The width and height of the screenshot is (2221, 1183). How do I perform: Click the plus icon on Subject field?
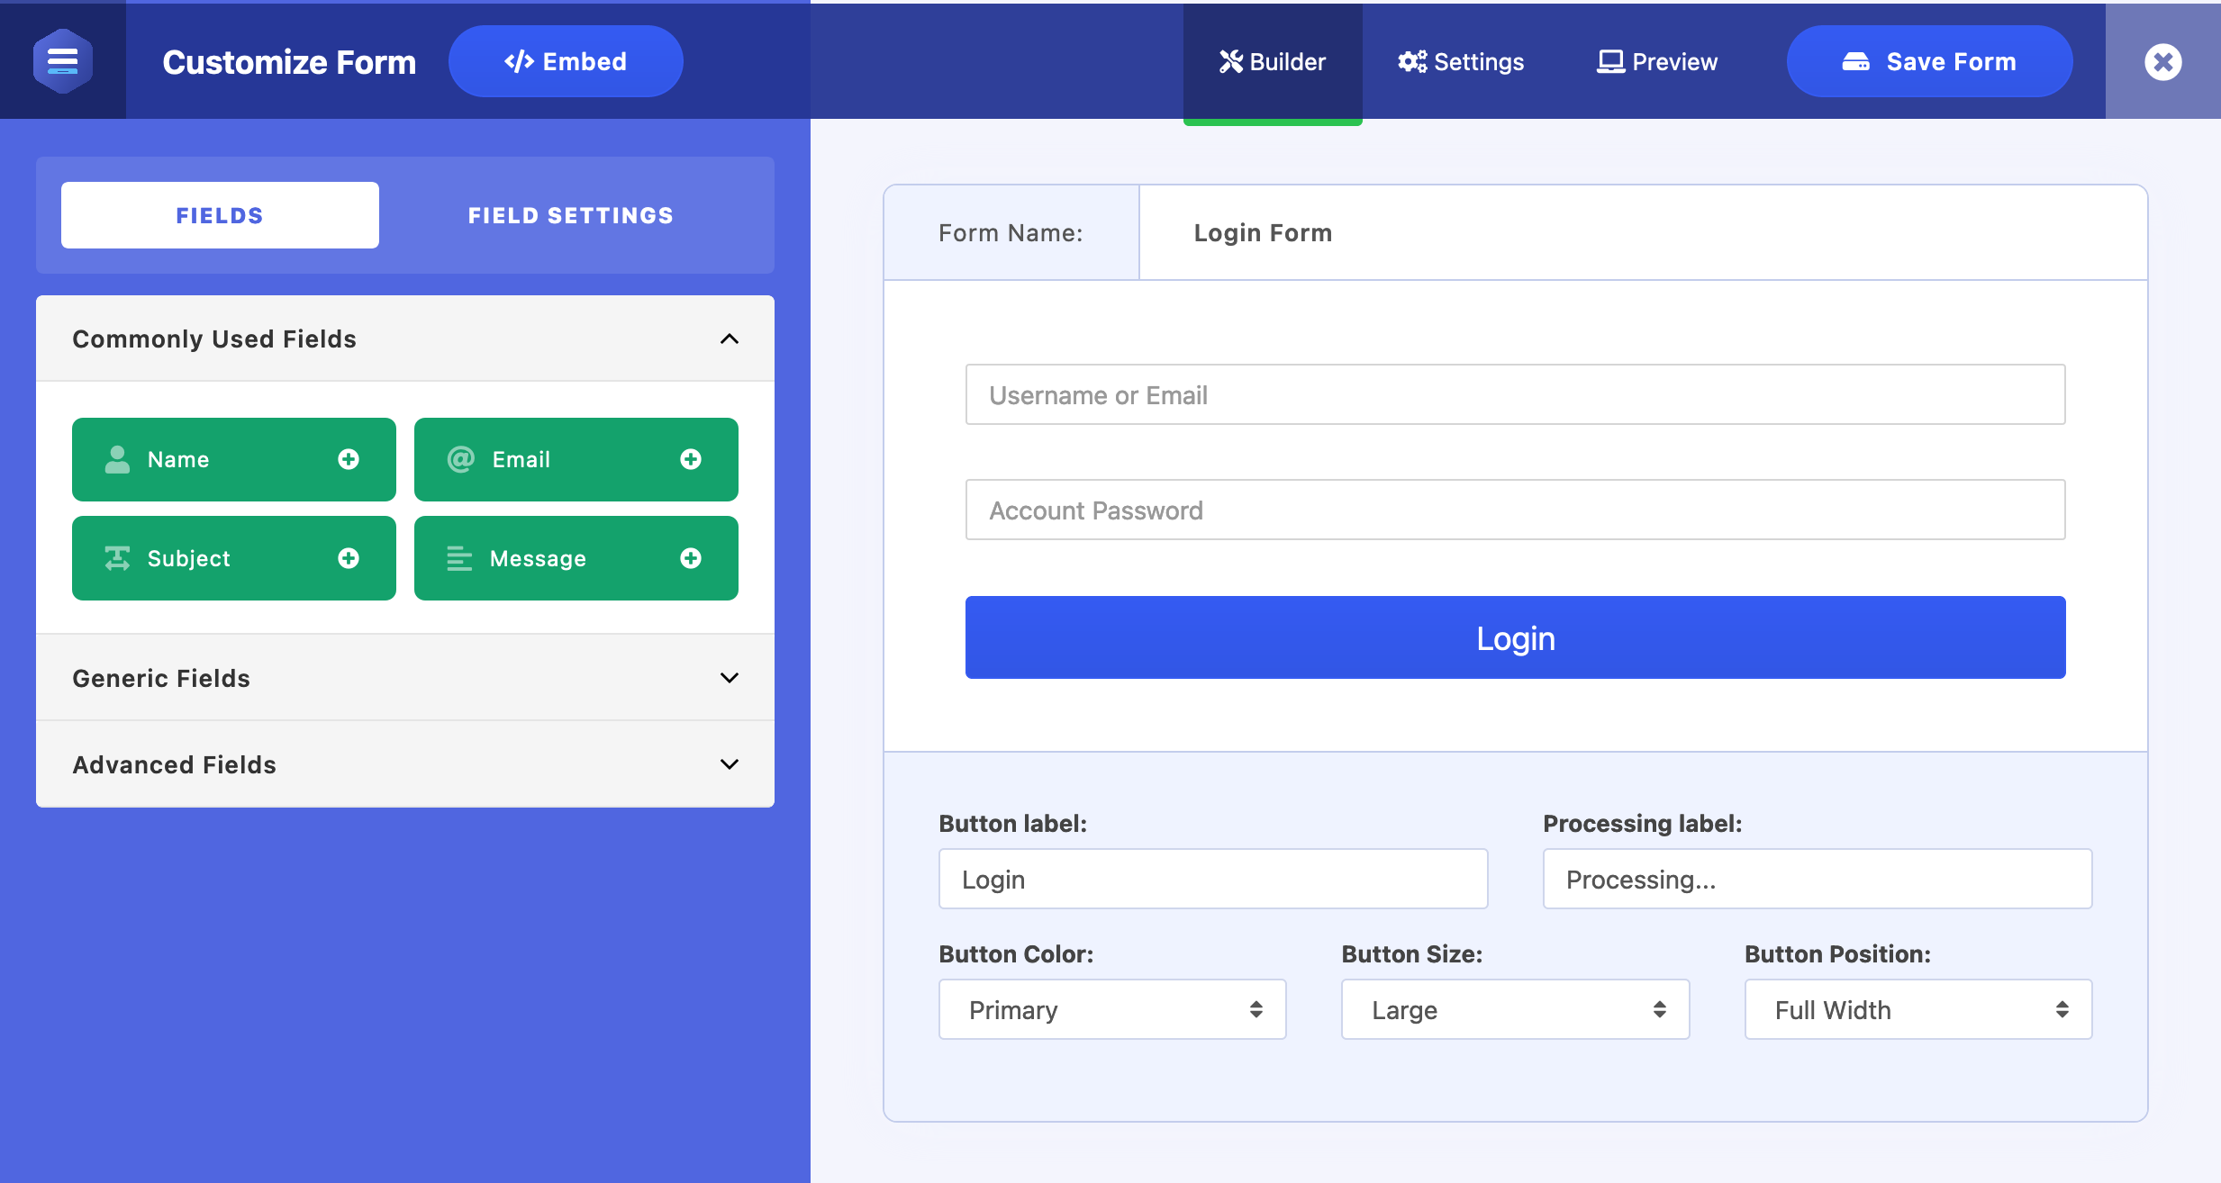tap(349, 558)
